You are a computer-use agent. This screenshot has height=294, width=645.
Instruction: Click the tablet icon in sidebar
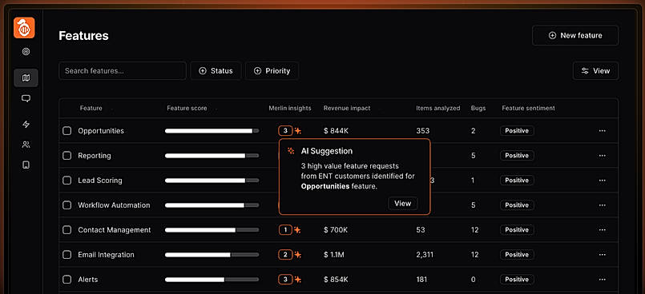tap(26, 165)
